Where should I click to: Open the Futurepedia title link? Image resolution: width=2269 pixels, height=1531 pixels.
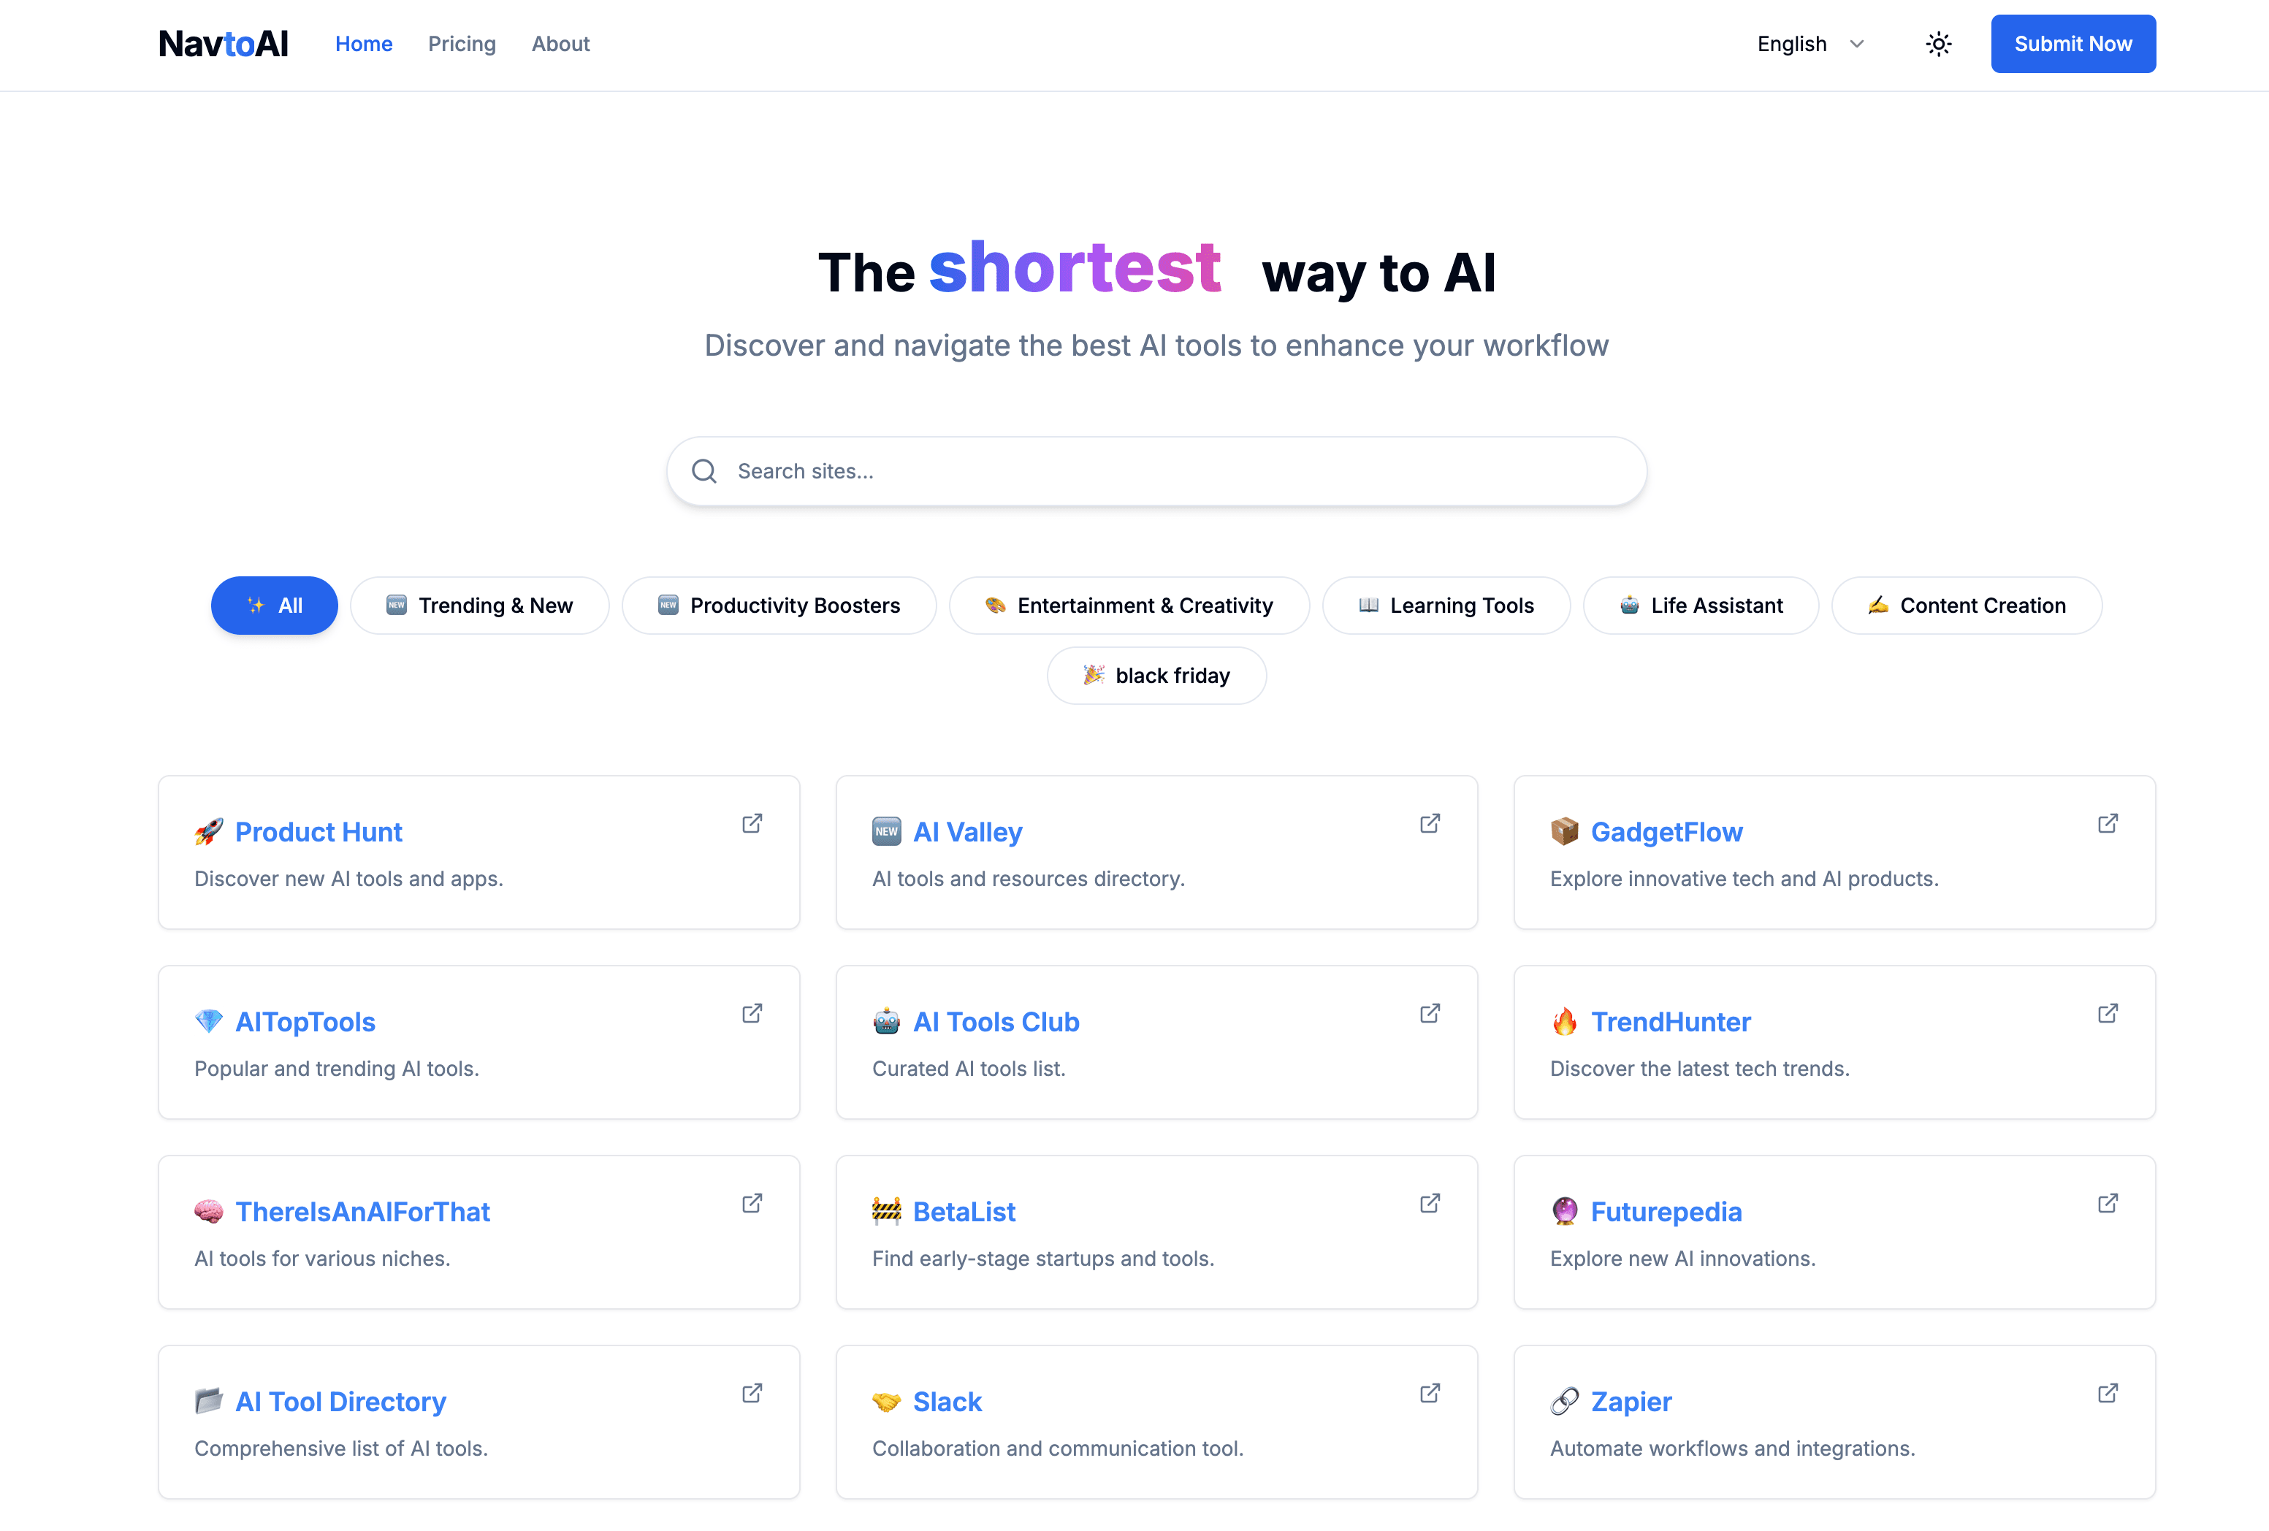pyautogui.click(x=1666, y=1212)
